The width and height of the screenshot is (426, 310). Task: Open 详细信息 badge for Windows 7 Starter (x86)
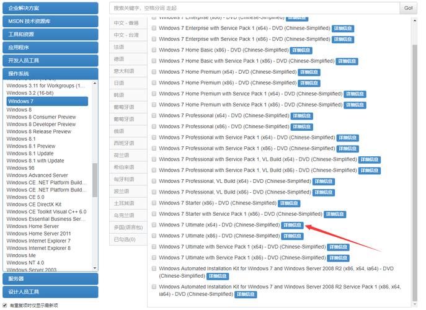pos(289,203)
